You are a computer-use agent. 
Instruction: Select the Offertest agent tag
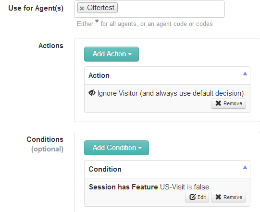[100, 8]
